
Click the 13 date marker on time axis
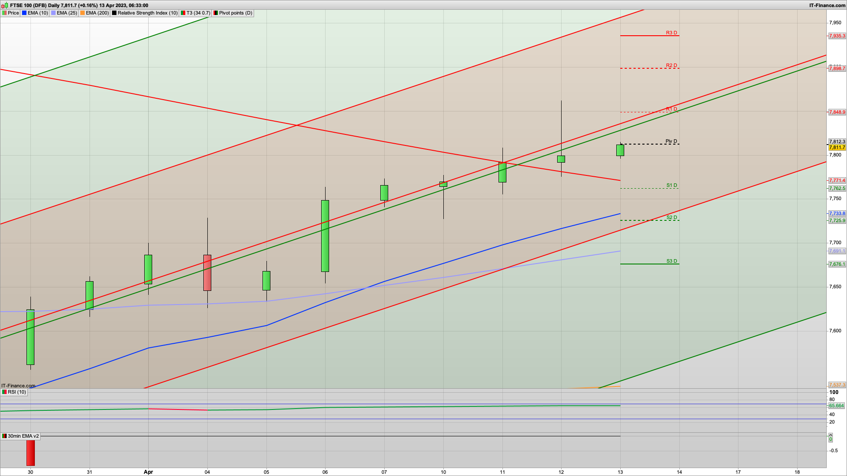(620, 472)
